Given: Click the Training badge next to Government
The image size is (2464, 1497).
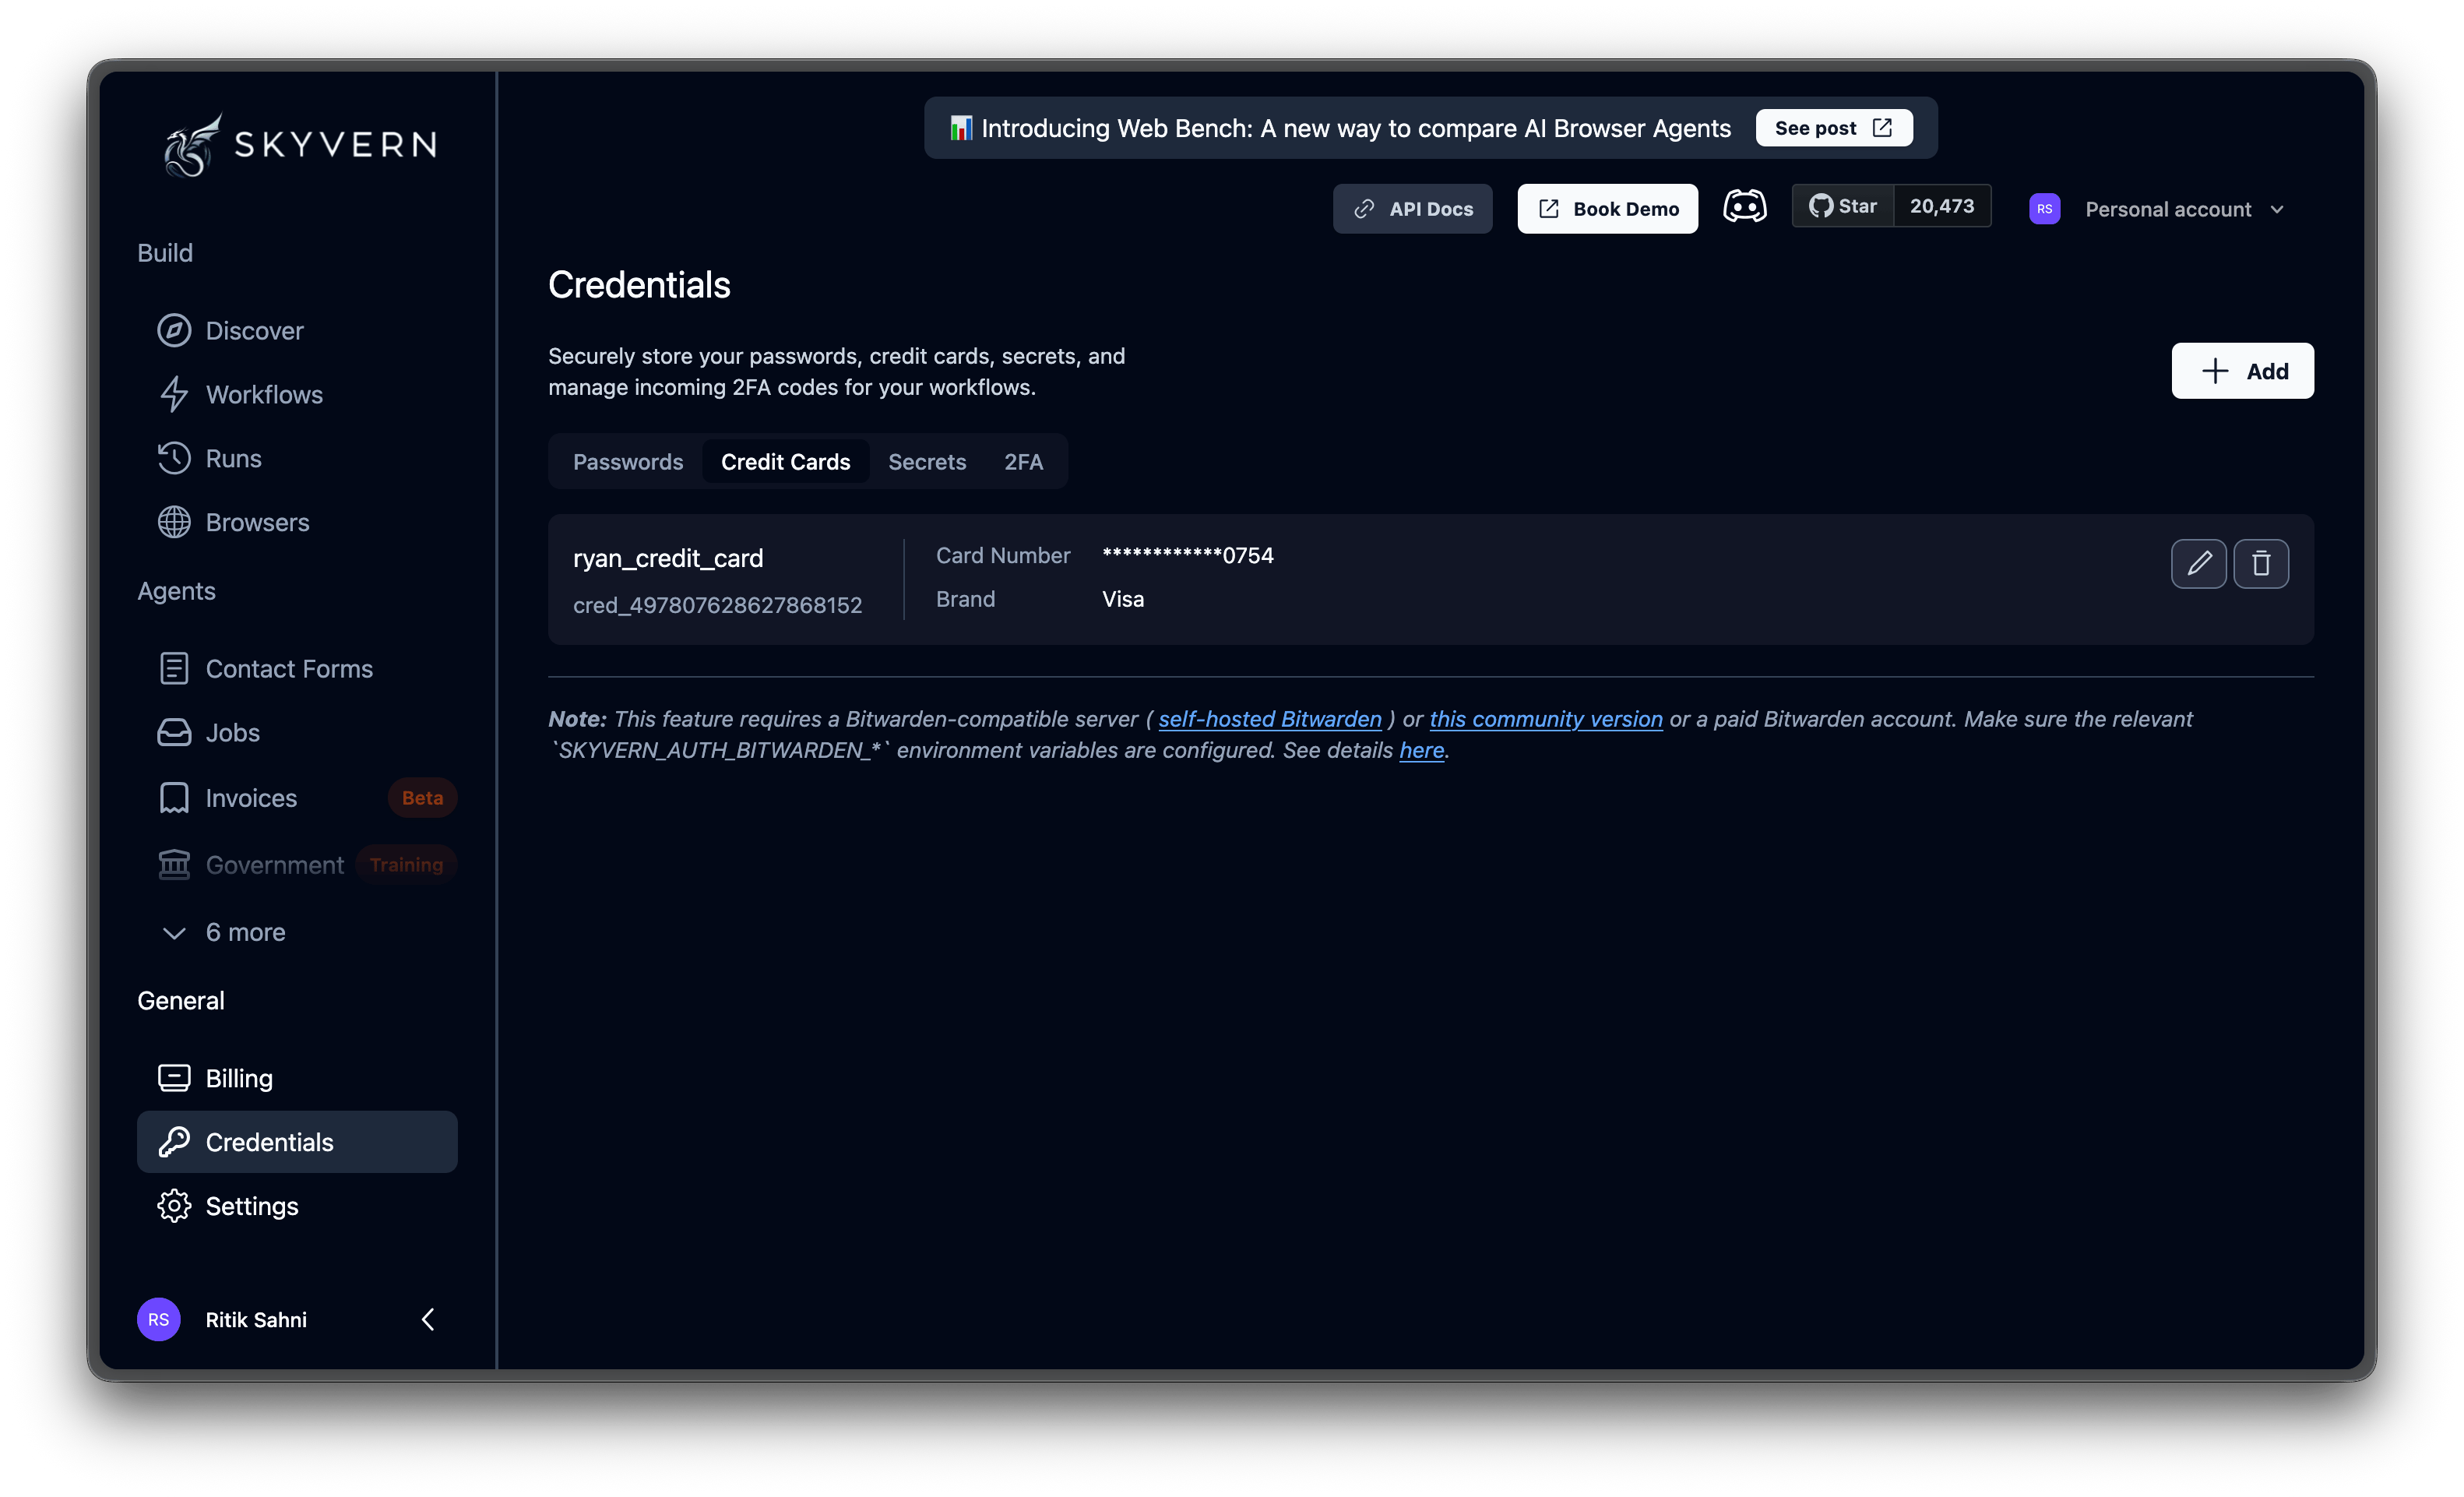Looking at the screenshot, I should (x=406, y=864).
